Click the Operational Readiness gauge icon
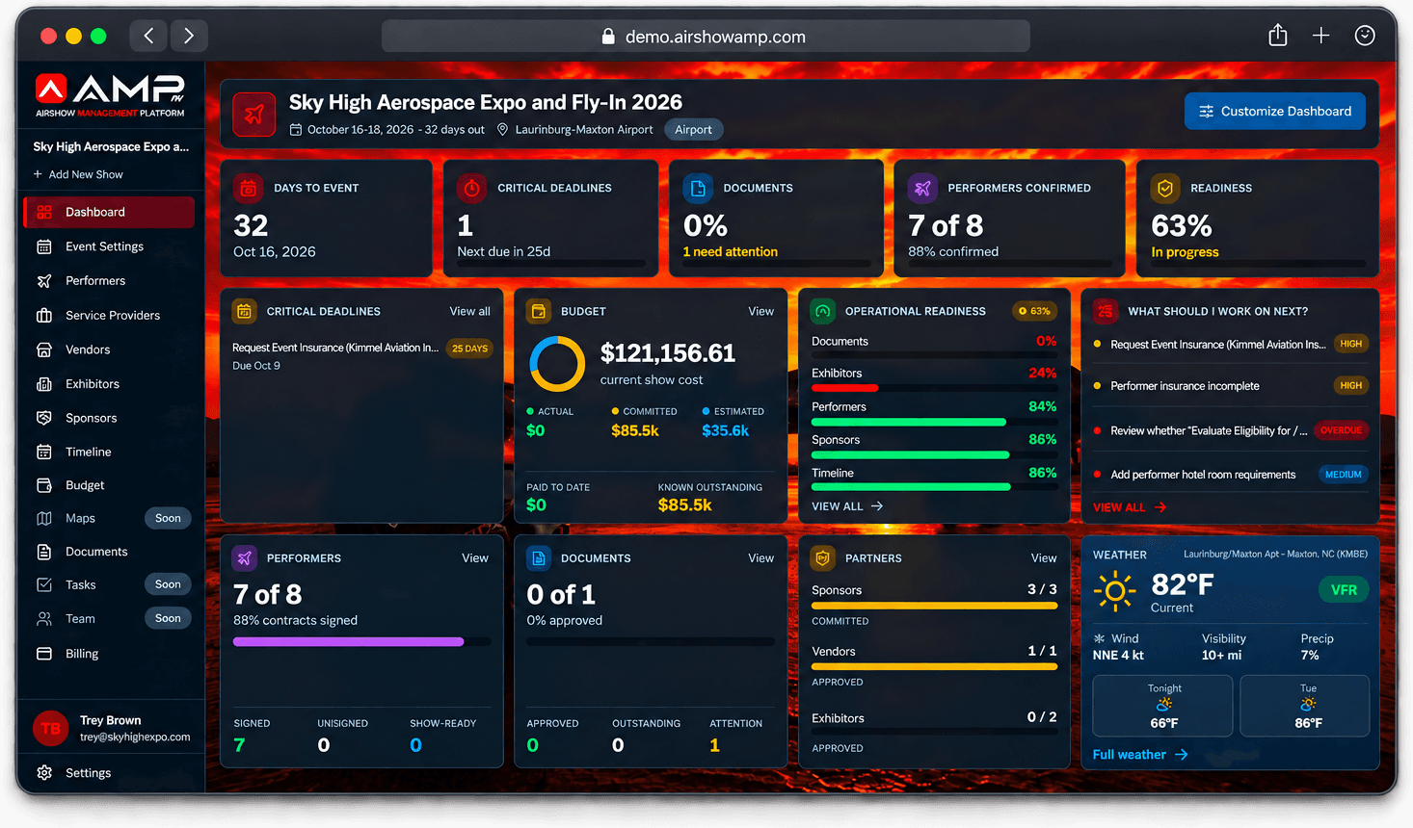The width and height of the screenshot is (1413, 828). [823, 311]
